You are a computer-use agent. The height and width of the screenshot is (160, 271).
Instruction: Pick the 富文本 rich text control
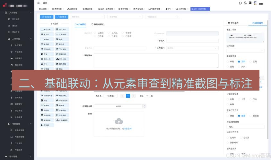[47, 35]
